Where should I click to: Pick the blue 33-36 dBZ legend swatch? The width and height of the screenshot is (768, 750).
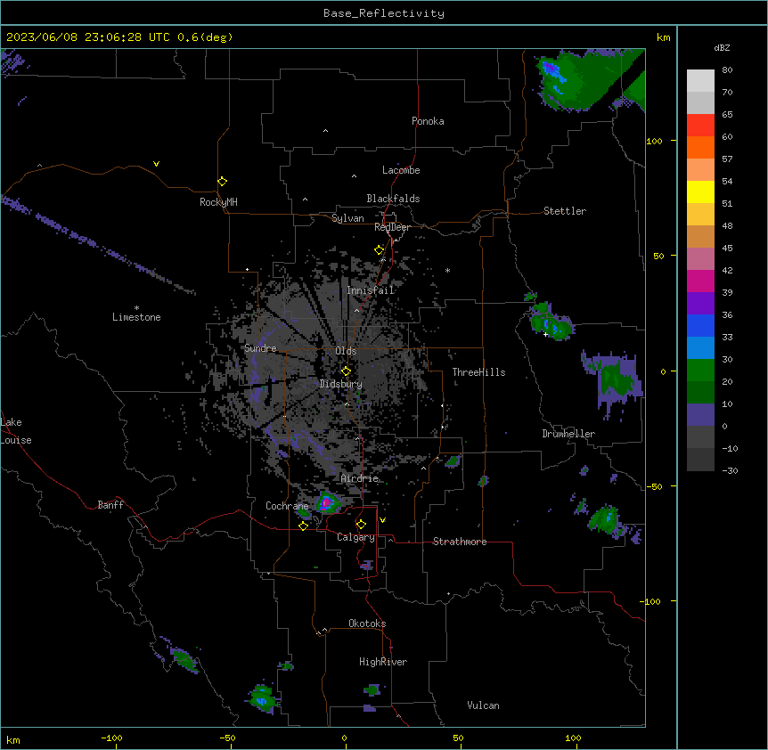click(x=700, y=326)
